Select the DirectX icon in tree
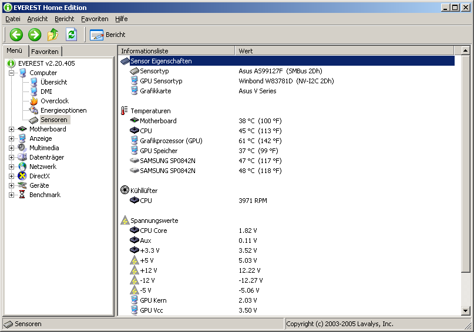Viewport: 474px width, 332px height. tap(23, 176)
